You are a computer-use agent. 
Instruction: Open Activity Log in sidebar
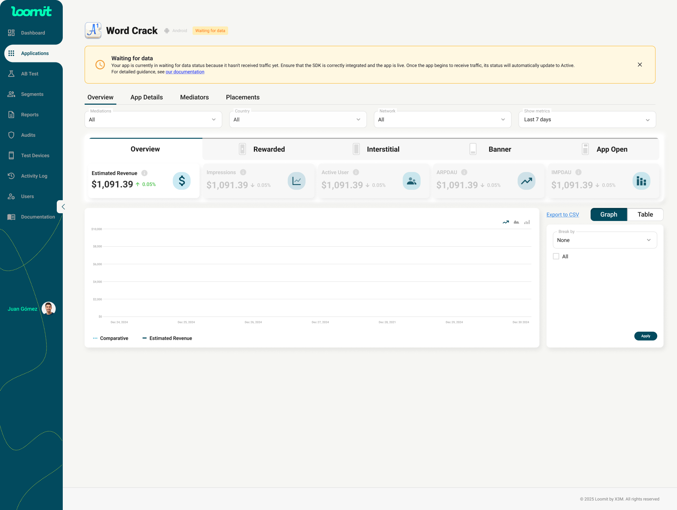coord(34,176)
